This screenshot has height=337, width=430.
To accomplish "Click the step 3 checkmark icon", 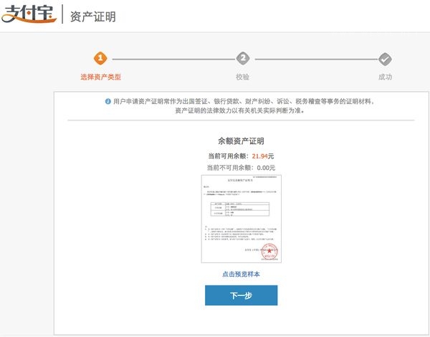I will click(385, 59).
